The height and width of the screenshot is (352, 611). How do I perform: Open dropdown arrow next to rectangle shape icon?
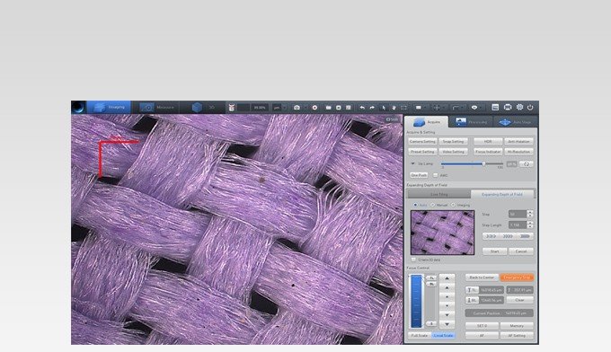point(426,108)
